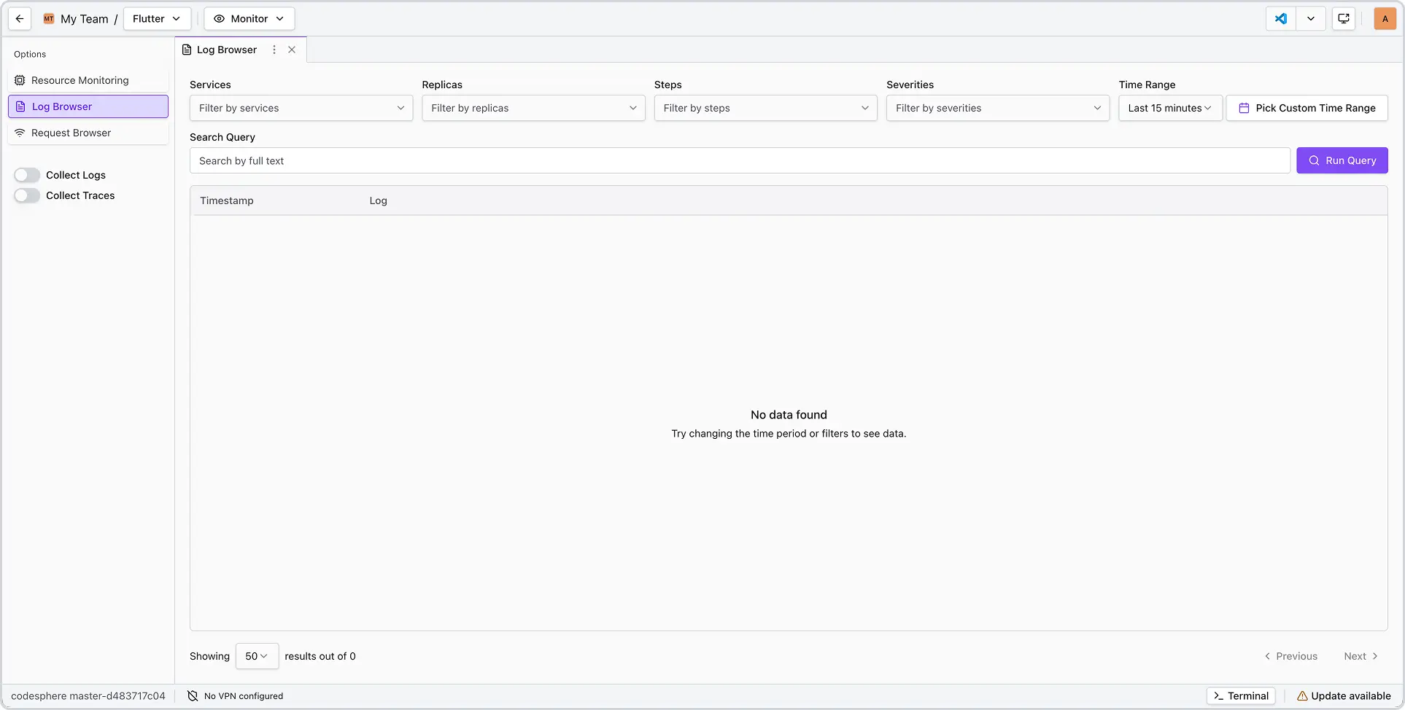Open the Filter by severities dropdown
Screen dimensions: 1405x710
click(x=998, y=108)
